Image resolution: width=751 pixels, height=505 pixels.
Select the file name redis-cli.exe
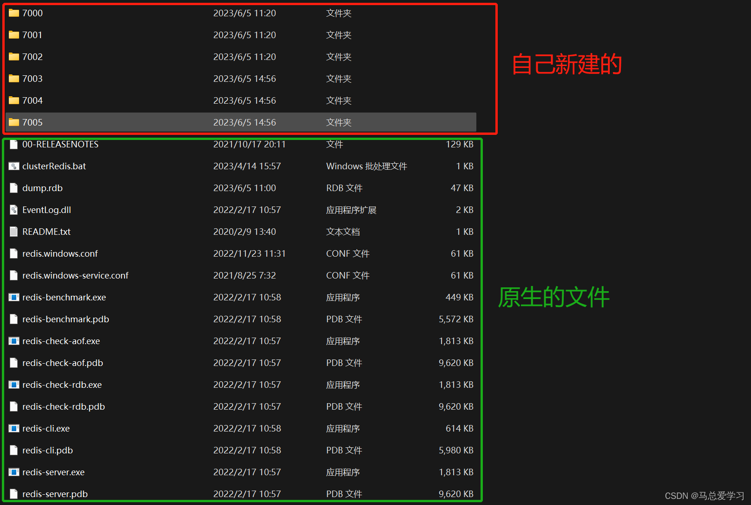46,428
